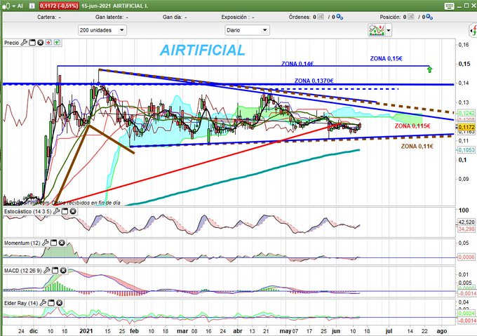
Task: Click the Posición gears icon
Action: [429, 17]
